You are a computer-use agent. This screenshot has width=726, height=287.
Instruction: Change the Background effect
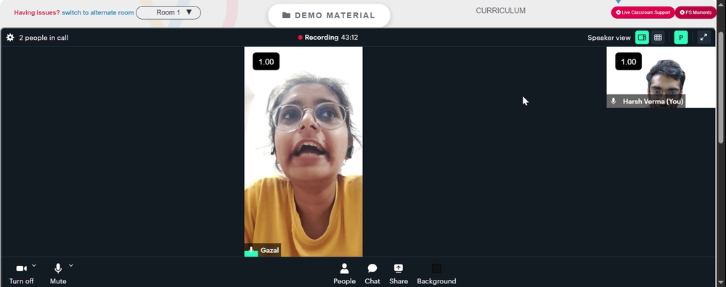[436, 274]
